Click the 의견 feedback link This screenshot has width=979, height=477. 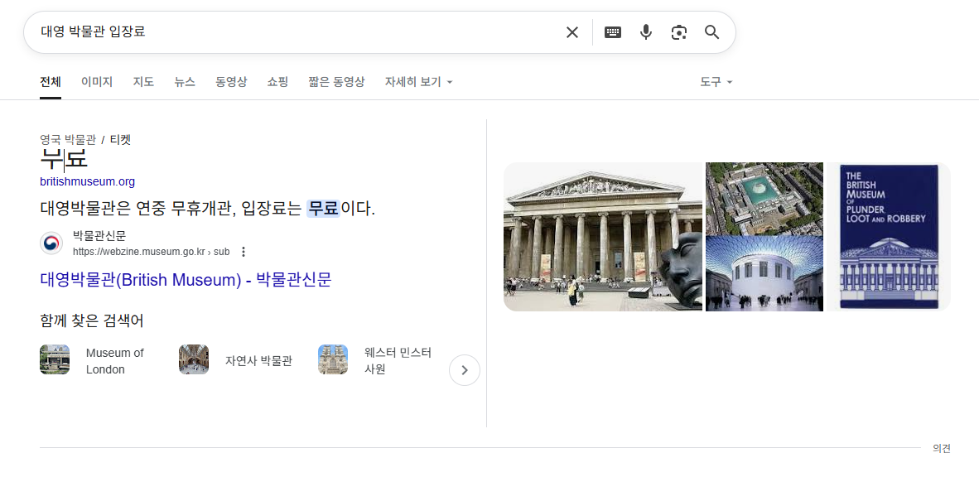coord(941,449)
